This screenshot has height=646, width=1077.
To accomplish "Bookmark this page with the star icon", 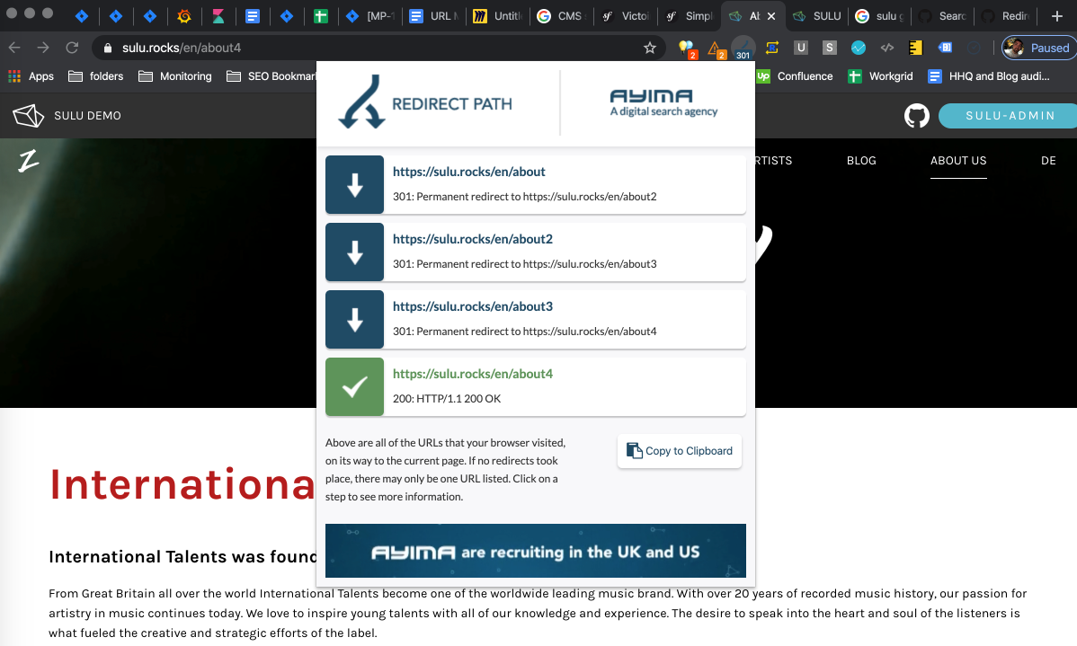I will pyautogui.click(x=650, y=48).
